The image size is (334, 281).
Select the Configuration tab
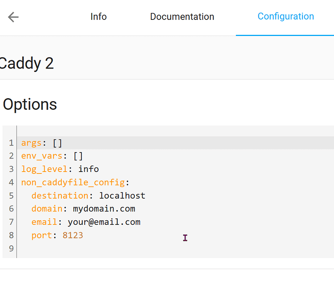tap(286, 16)
